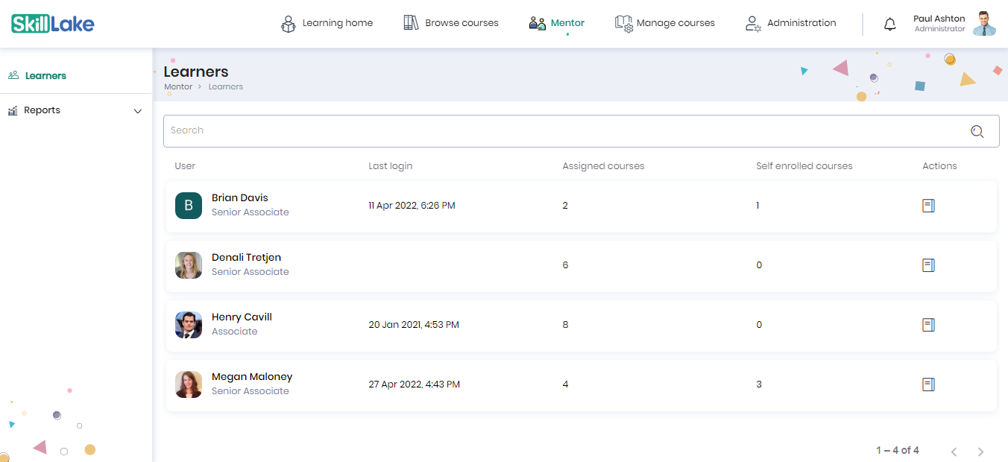Click the Learning home icon
The height and width of the screenshot is (462, 1008).
[x=289, y=24]
